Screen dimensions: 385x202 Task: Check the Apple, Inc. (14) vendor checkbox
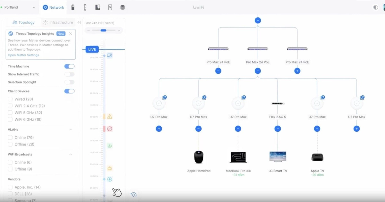tap(10, 187)
